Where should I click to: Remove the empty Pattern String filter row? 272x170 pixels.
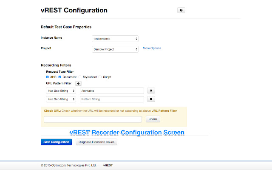pos(151,99)
